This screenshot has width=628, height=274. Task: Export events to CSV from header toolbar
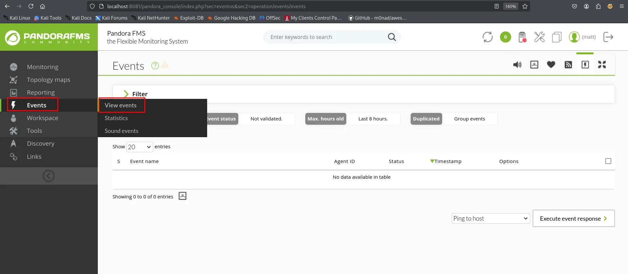(x=534, y=64)
